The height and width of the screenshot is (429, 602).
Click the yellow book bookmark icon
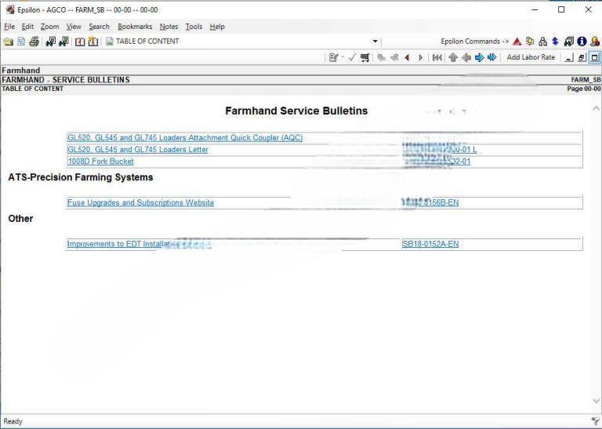point(93,42)
